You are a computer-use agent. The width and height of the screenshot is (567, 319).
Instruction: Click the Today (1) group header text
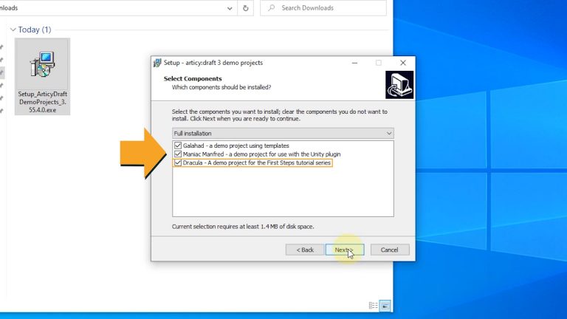(35, 30)
